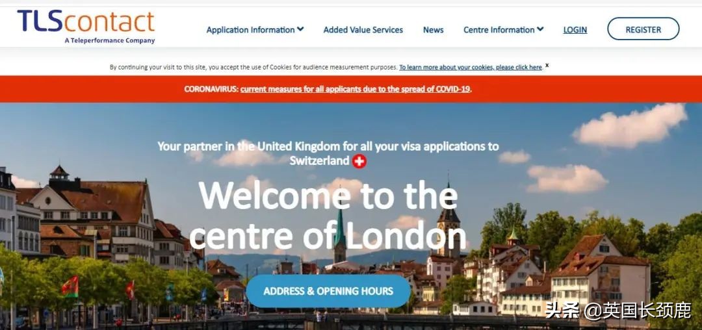This screenshot has width=702, height=330.
Task: Click the cookie acceptance notice text
Action: 253,68
